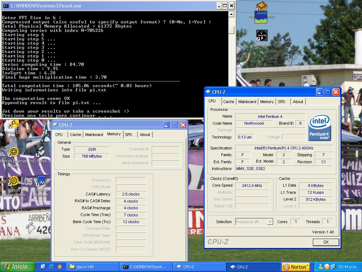
Task: Click the Specification Pentium 4 2.40GHz field
Action: pos(284,148)
